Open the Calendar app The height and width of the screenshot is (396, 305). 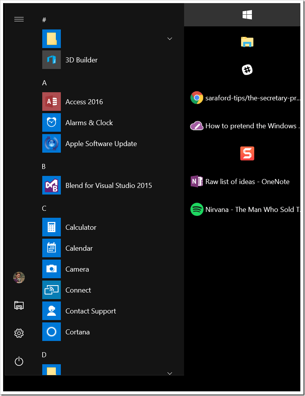[x=79, y=248]
